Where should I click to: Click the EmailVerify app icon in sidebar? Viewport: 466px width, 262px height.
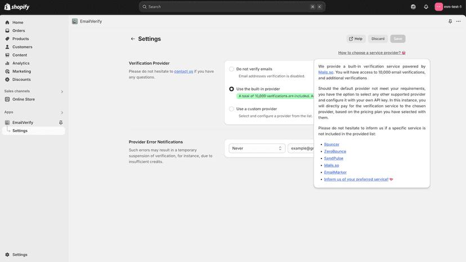pyautogui.click(x=7, y=123)
